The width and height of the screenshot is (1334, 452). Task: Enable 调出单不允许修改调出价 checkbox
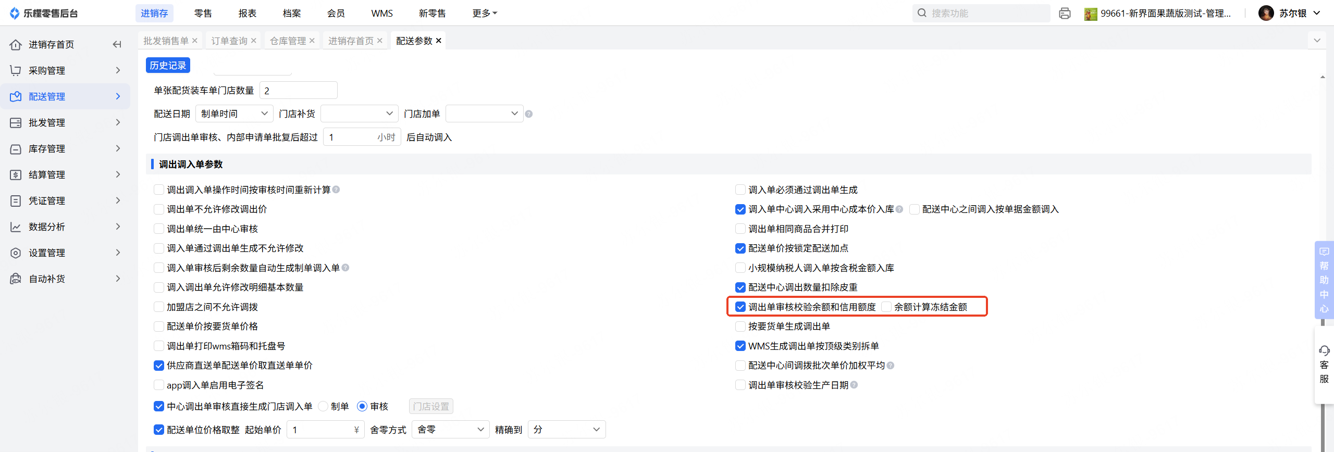[x=159, y=209]
